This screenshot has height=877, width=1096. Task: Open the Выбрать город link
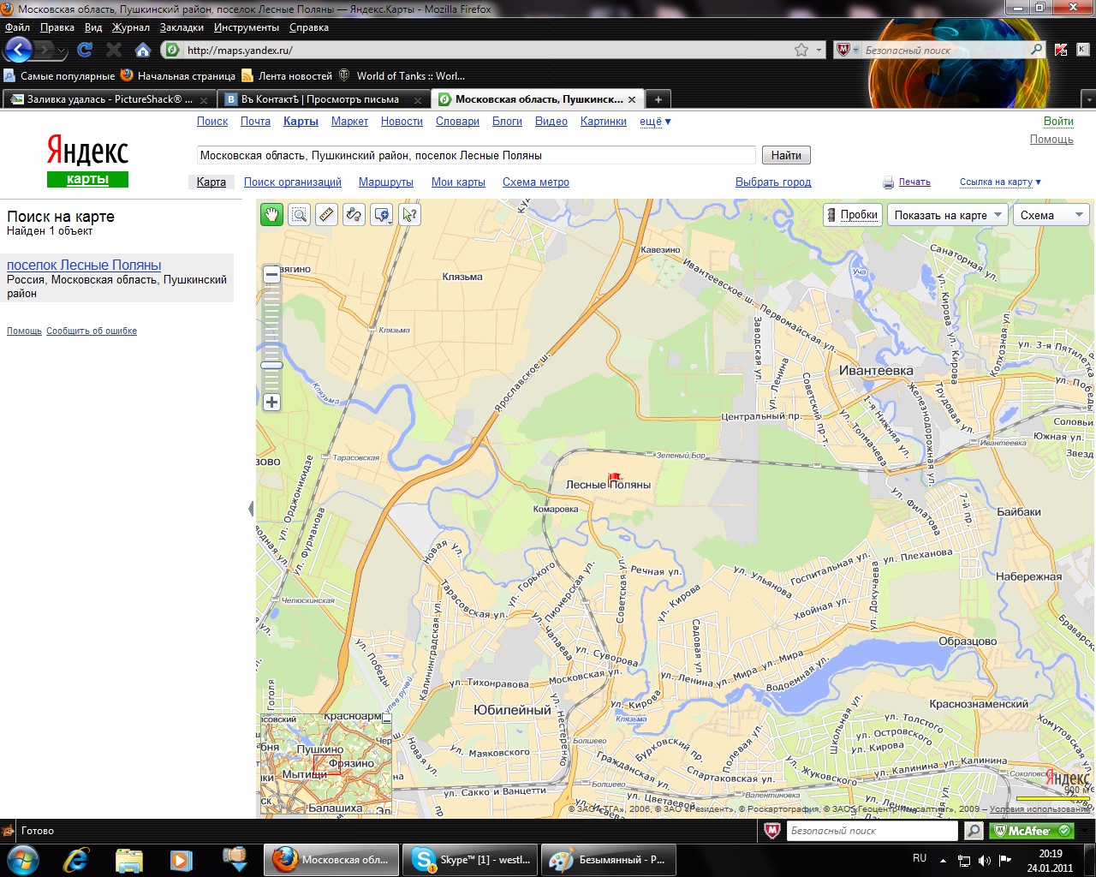pyautogui.click(x=773, y=182)
